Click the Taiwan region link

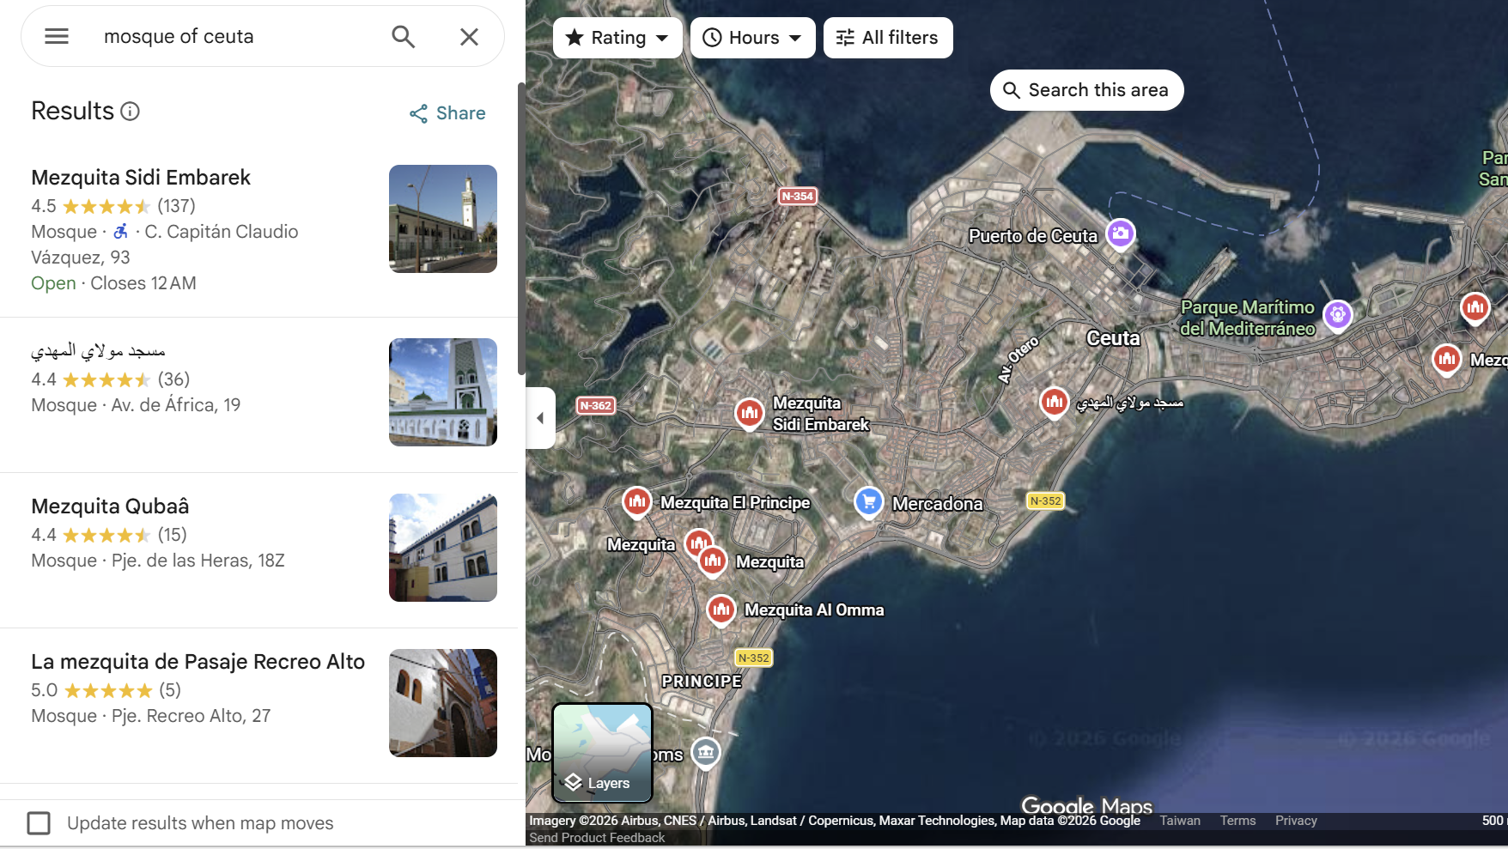point(1180,821)
